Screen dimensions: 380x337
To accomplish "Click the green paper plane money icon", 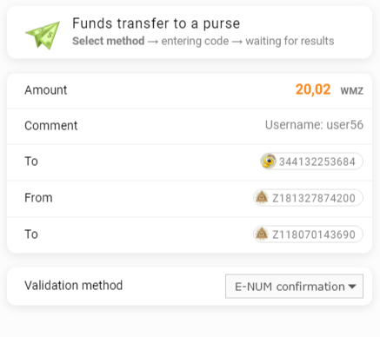I will click(43, 35).
